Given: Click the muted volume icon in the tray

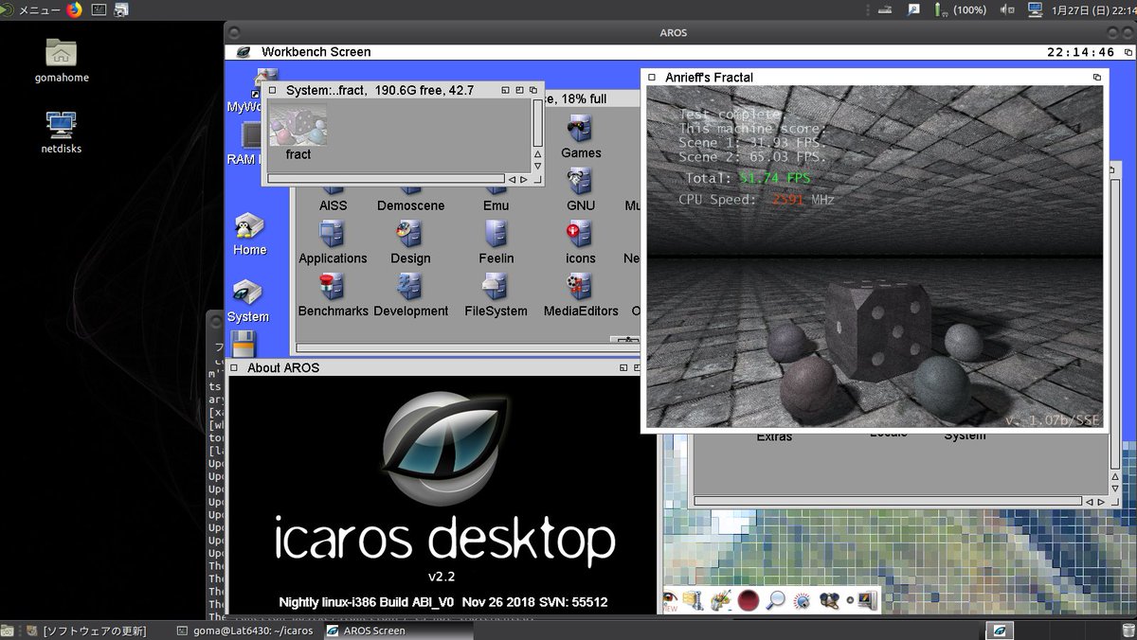Looking at the screenshot, I should (x=1006, y=9).
